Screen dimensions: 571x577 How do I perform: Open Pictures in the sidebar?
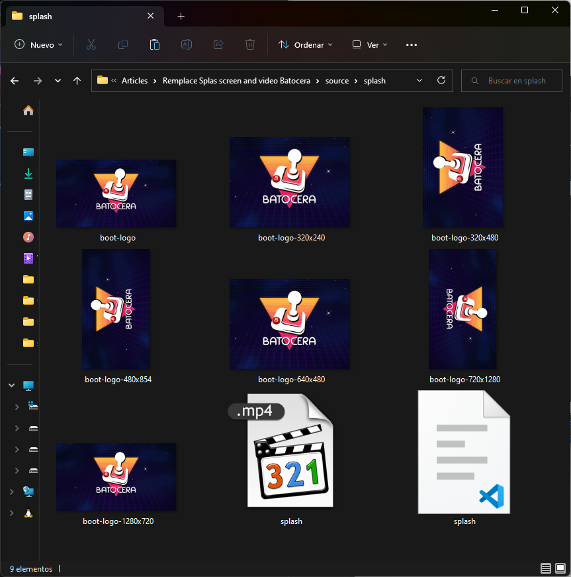coord(28,216)
